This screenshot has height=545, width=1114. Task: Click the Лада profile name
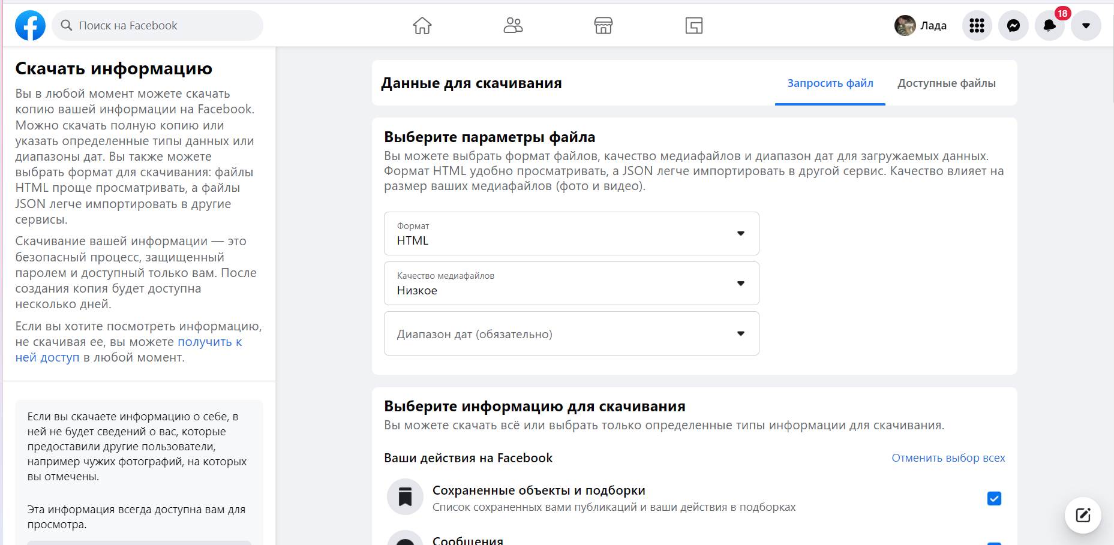tap(933, 26)
